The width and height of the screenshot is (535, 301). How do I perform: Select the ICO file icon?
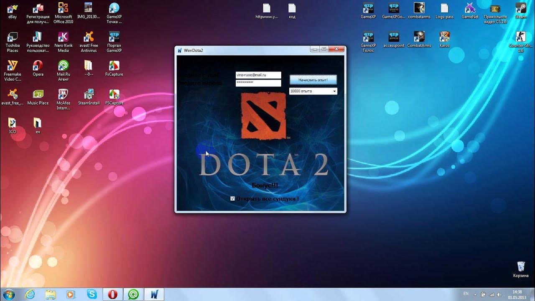(x=13, y=125)
